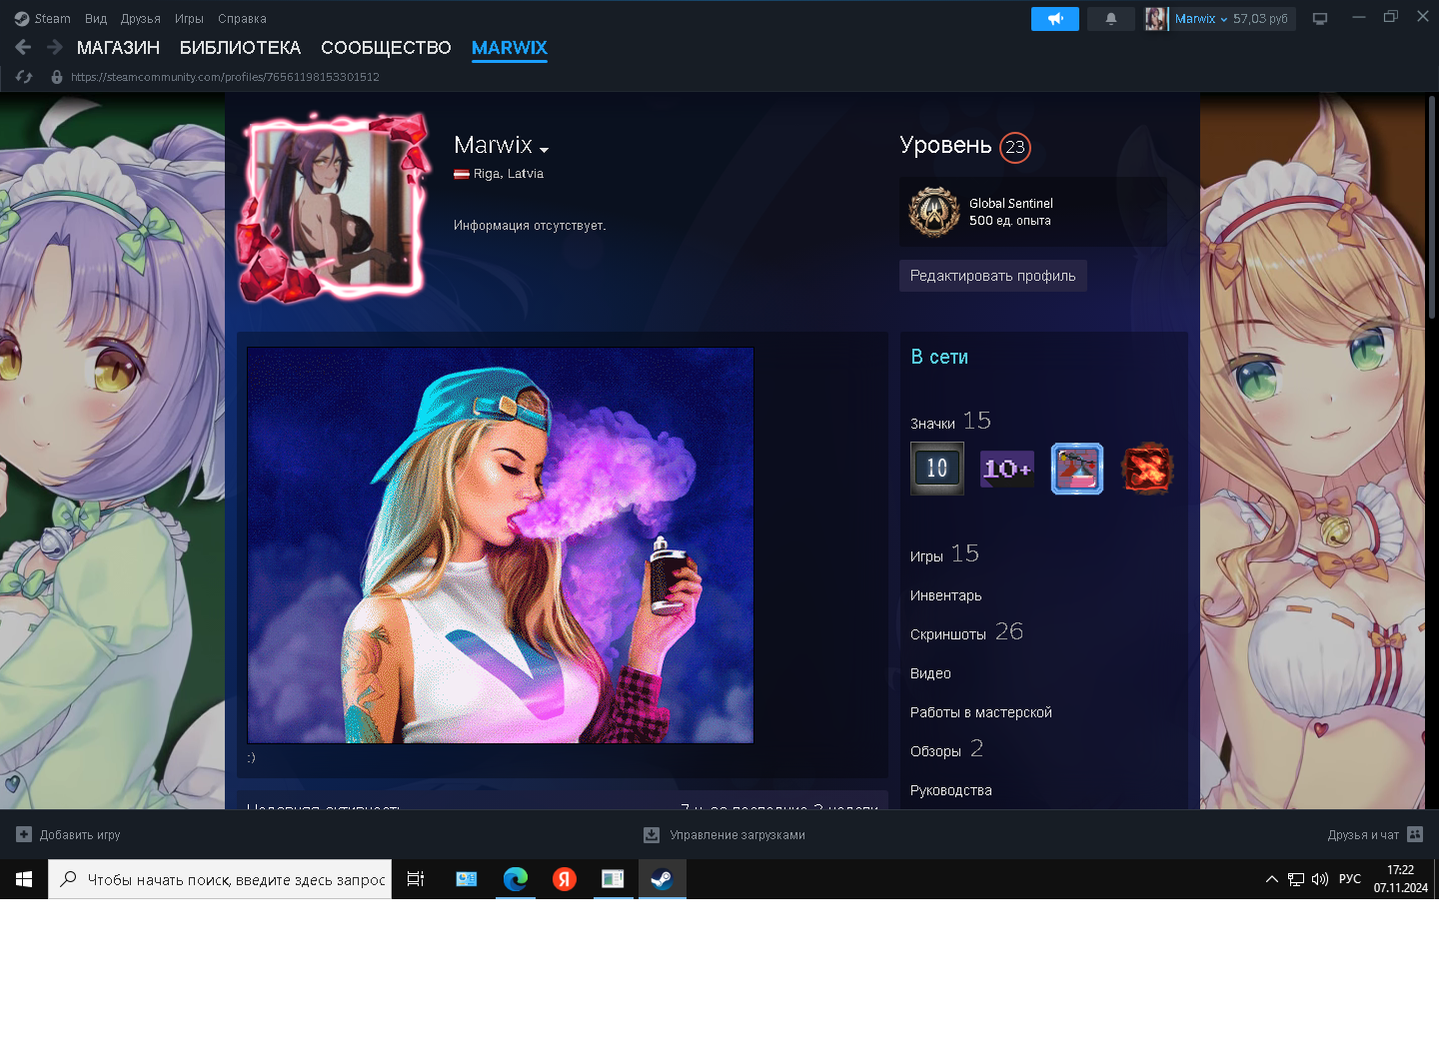Image resolution: width=1439 pixels, height=1057 pixels.
Task: Open the Игры menu
Action: point(189,19)
